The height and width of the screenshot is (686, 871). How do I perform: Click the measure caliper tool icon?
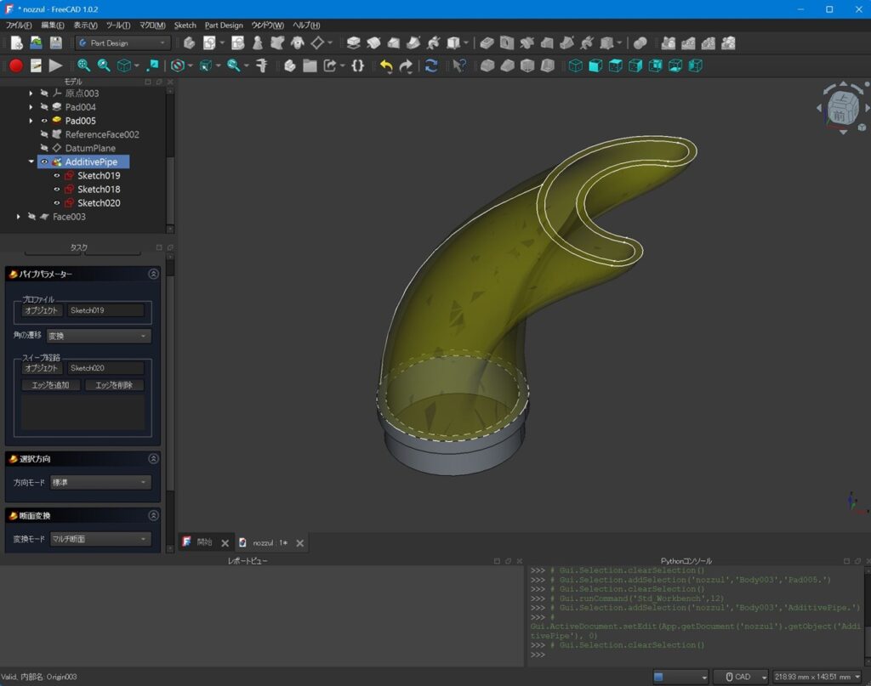pos(262,65)
